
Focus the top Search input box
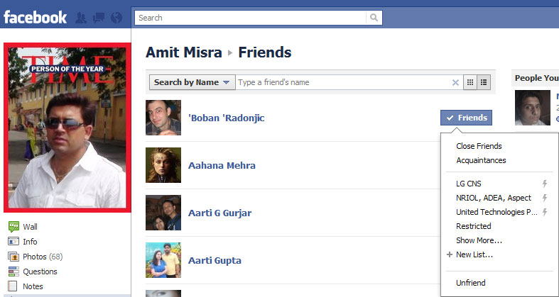coord(250,18)
